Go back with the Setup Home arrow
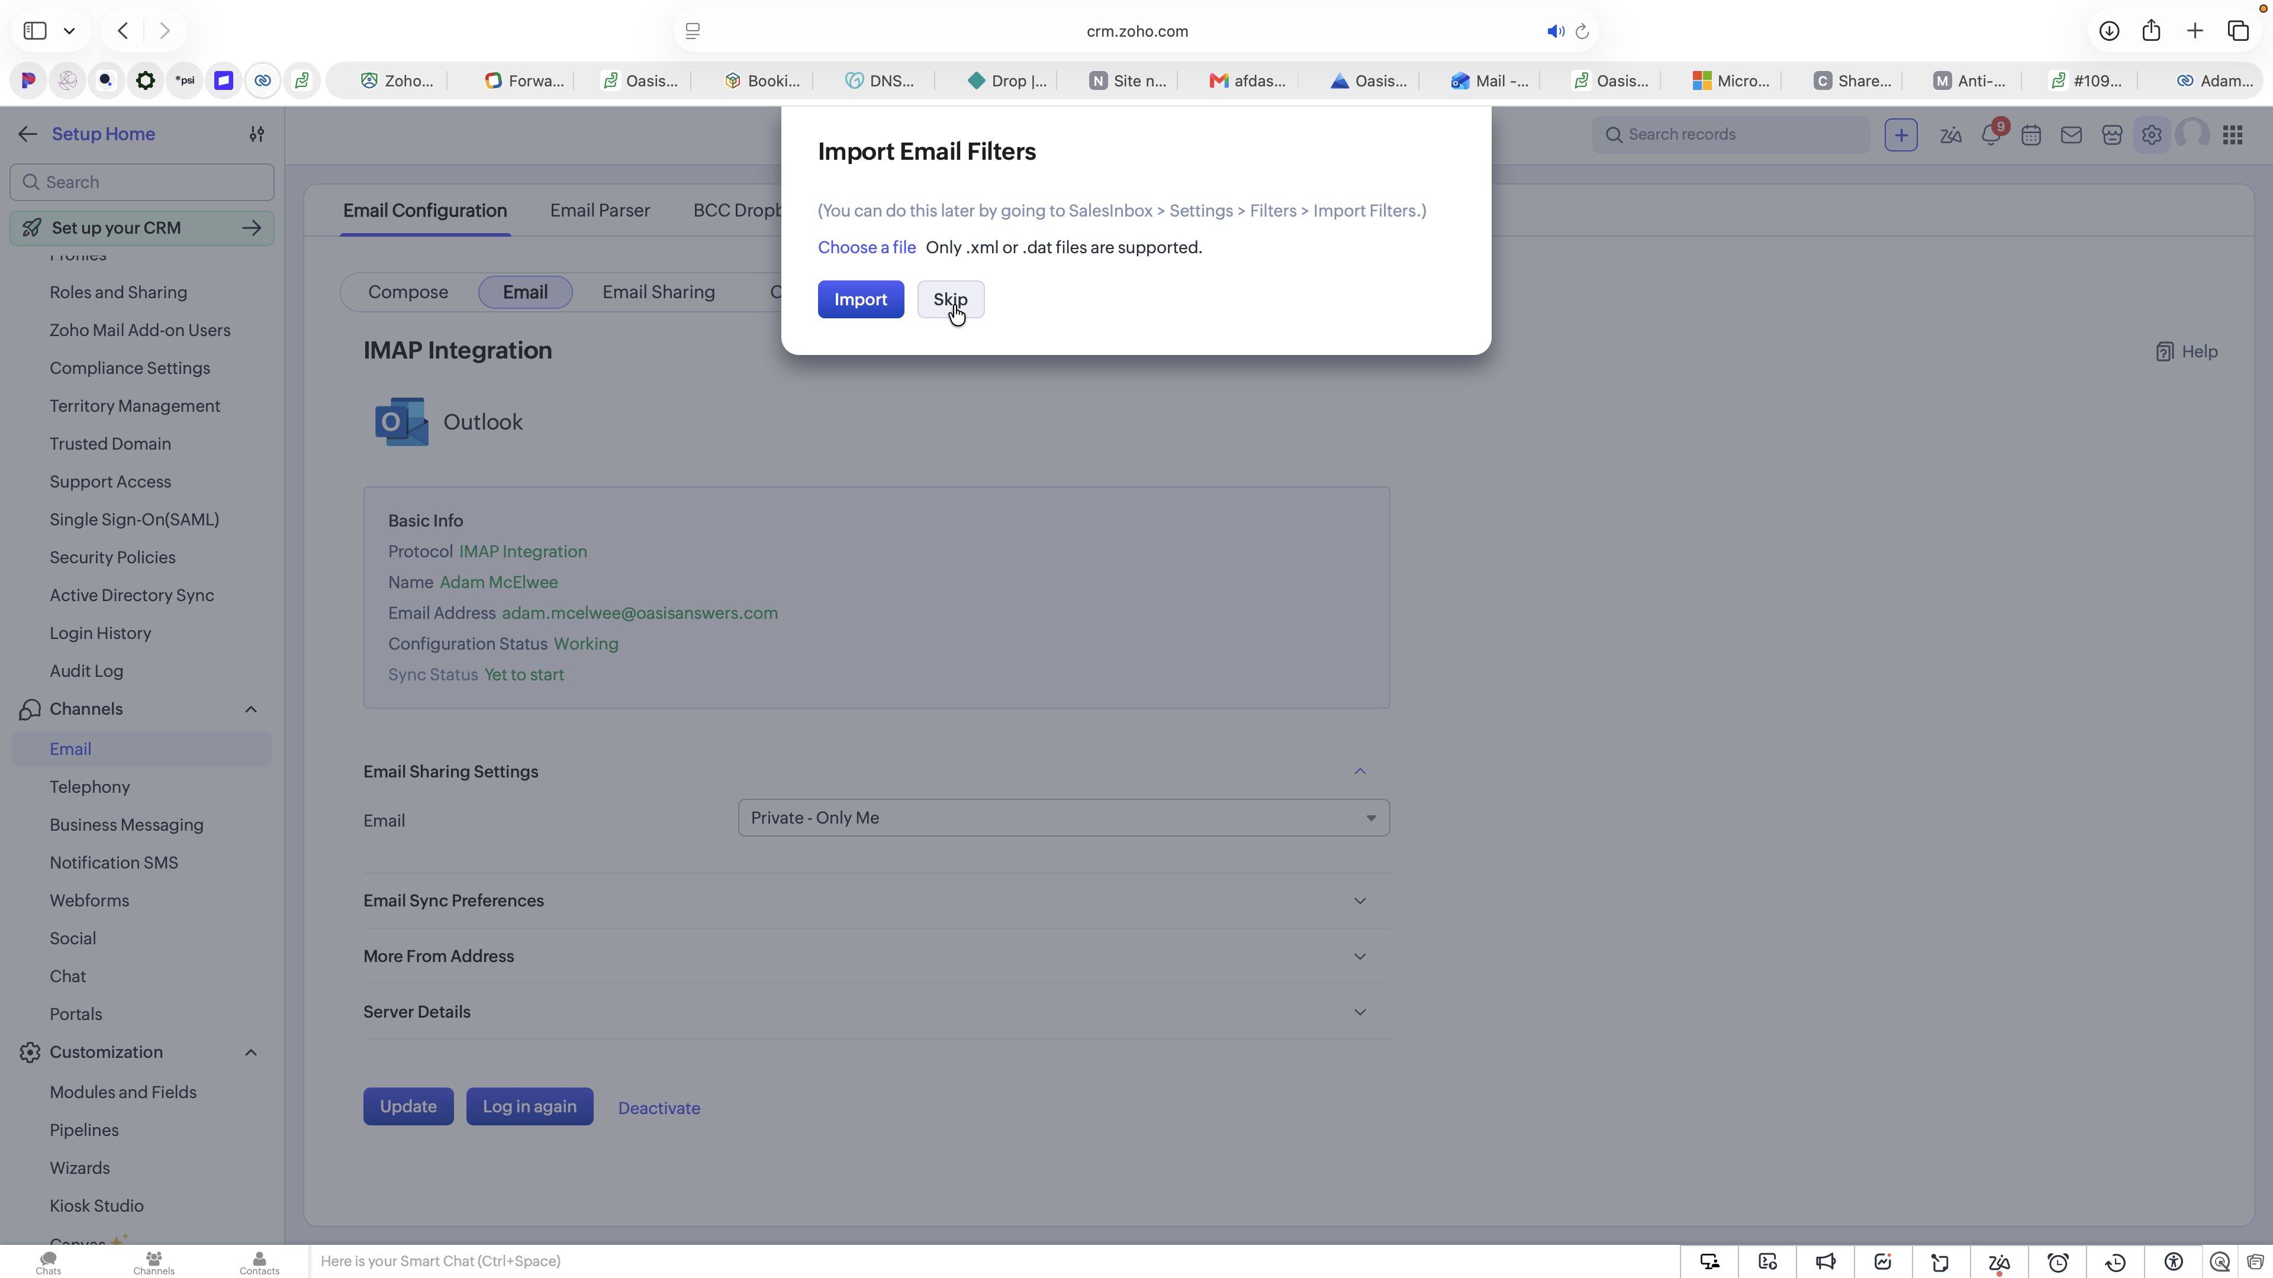 [27, 134]
